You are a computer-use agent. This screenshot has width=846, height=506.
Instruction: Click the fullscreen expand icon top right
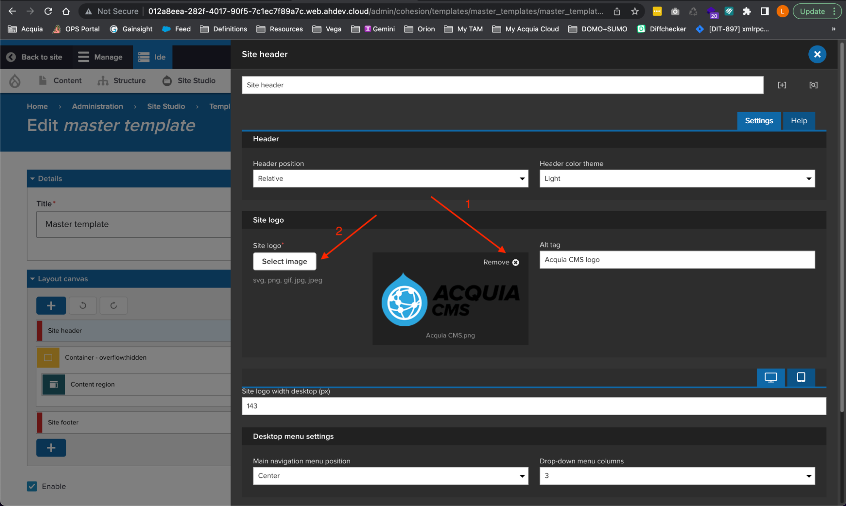(782, 85)
